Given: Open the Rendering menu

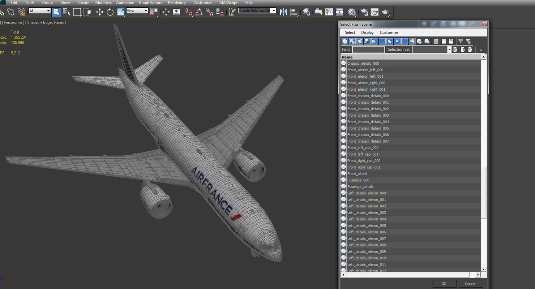Looking at the screenshot, I should [x=177, y=3].
